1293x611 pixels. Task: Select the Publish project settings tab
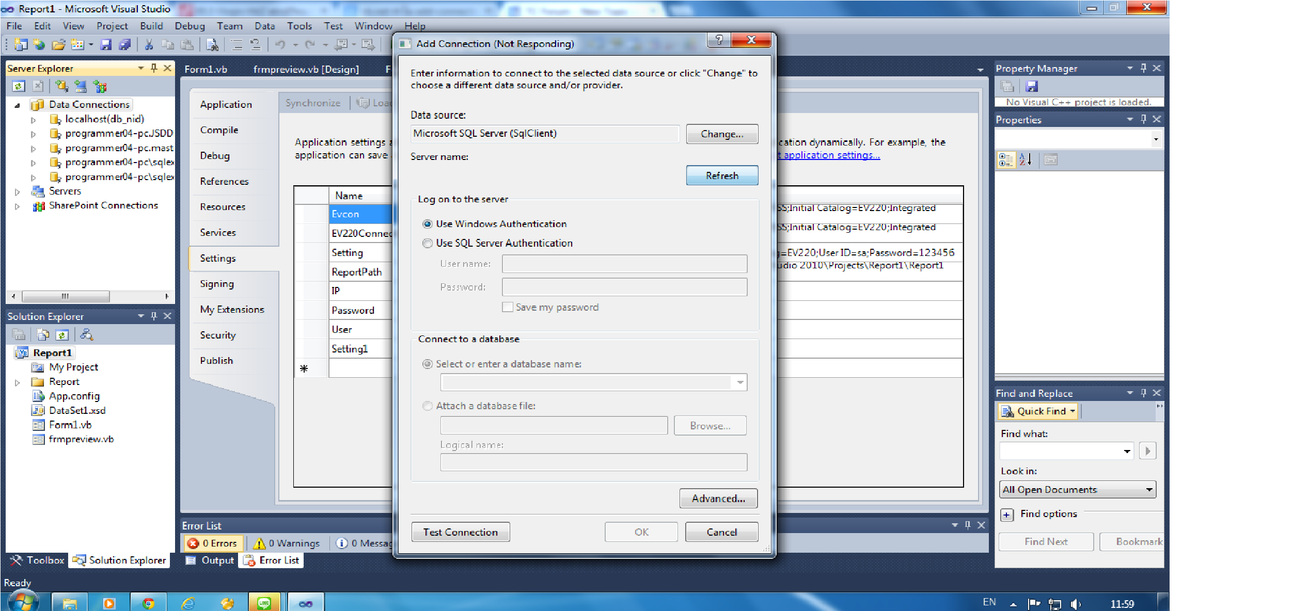click(x=216, y=360)
